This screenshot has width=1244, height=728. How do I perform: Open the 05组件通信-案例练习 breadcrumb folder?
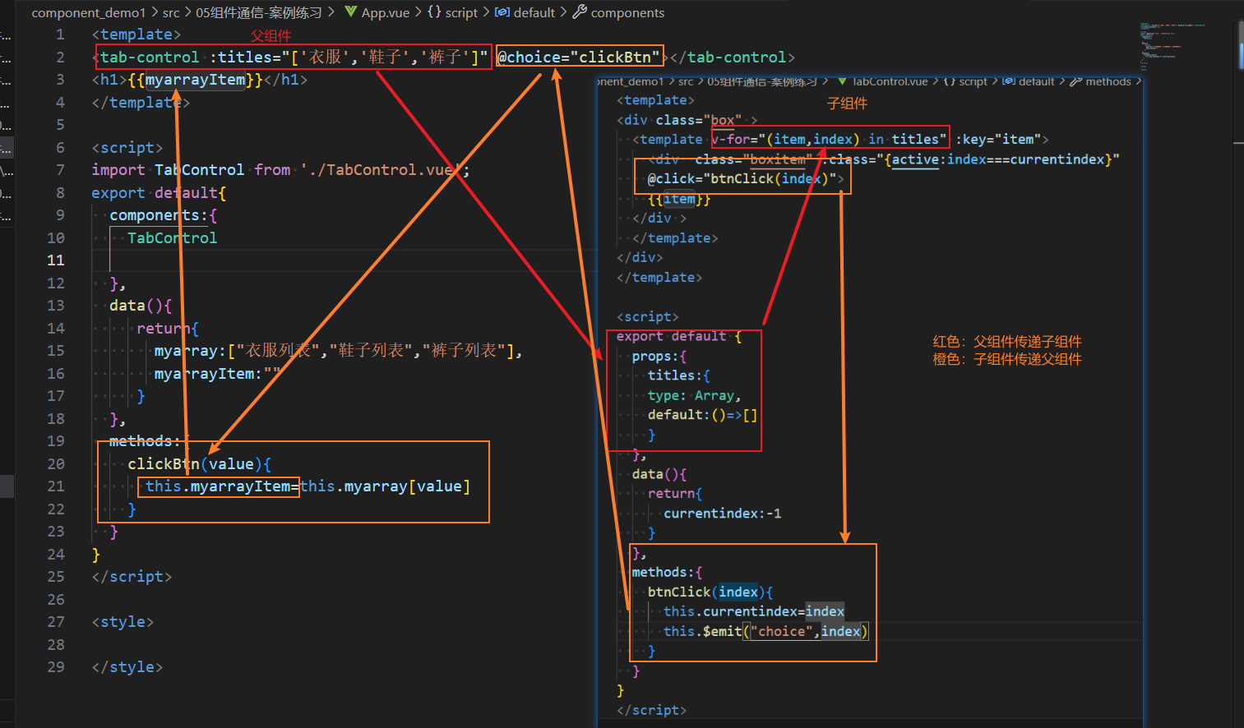click(259, 12)
